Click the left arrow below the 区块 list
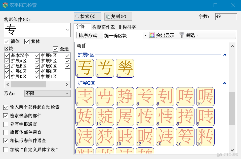This screenshot has height=159, width=241. (x=7, y=85)
